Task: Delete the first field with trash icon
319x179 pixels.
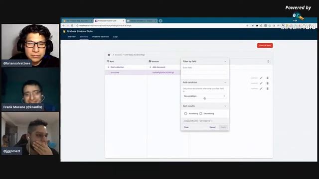Action: pyautogui.click(x=268, y=78)
